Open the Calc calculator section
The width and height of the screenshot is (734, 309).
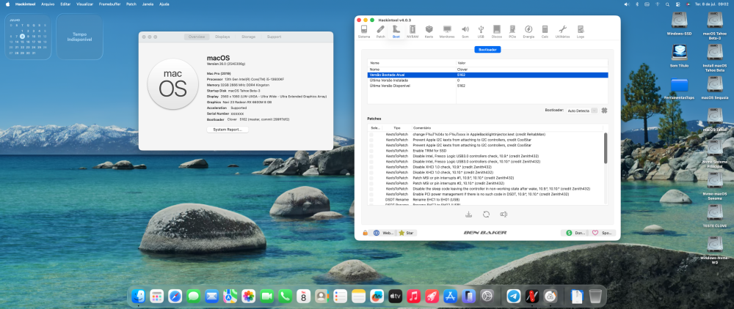point(545,31)
